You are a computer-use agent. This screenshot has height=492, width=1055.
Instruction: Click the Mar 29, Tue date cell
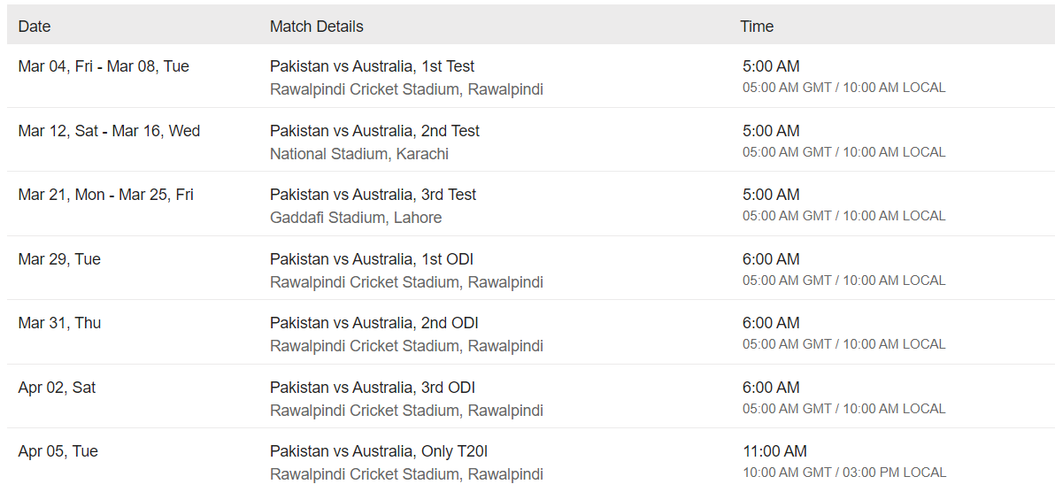coord(59,259)
